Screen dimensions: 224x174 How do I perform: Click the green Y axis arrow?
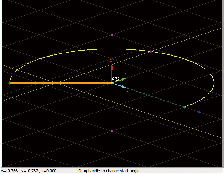click(119, 80)
